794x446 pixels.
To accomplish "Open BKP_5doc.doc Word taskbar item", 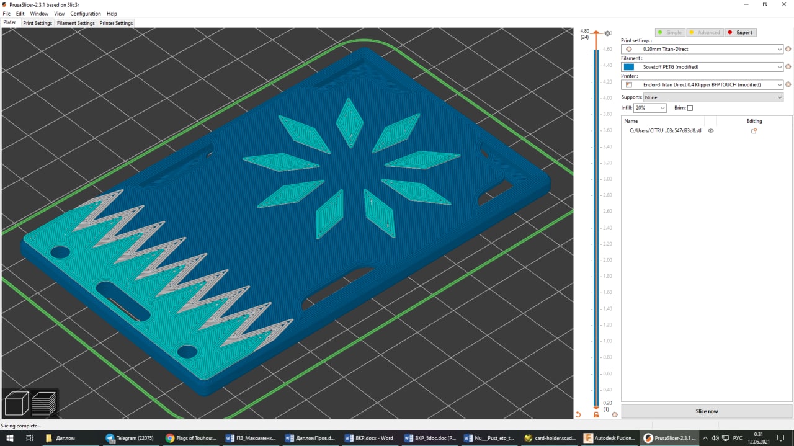I will coord(430,438).
